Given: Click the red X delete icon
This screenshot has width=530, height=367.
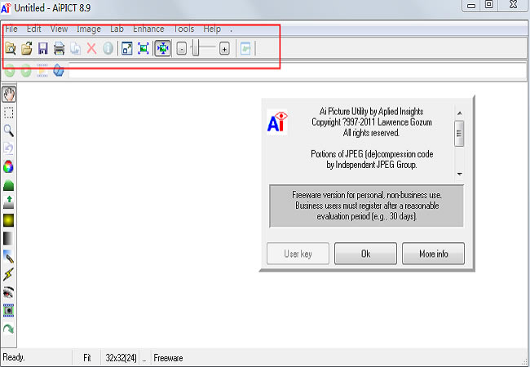Looking at the screenshot, I should (x=91, y=49).
